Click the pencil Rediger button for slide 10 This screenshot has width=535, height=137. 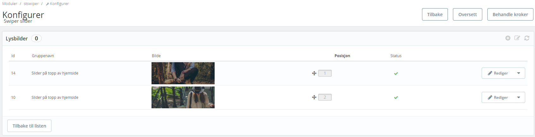coord(497,98)
